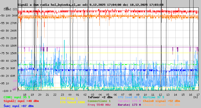Click the graph title with hol_bytovka_cl_ac
Viewport: 201px width, 108px height.
point(90,5)
